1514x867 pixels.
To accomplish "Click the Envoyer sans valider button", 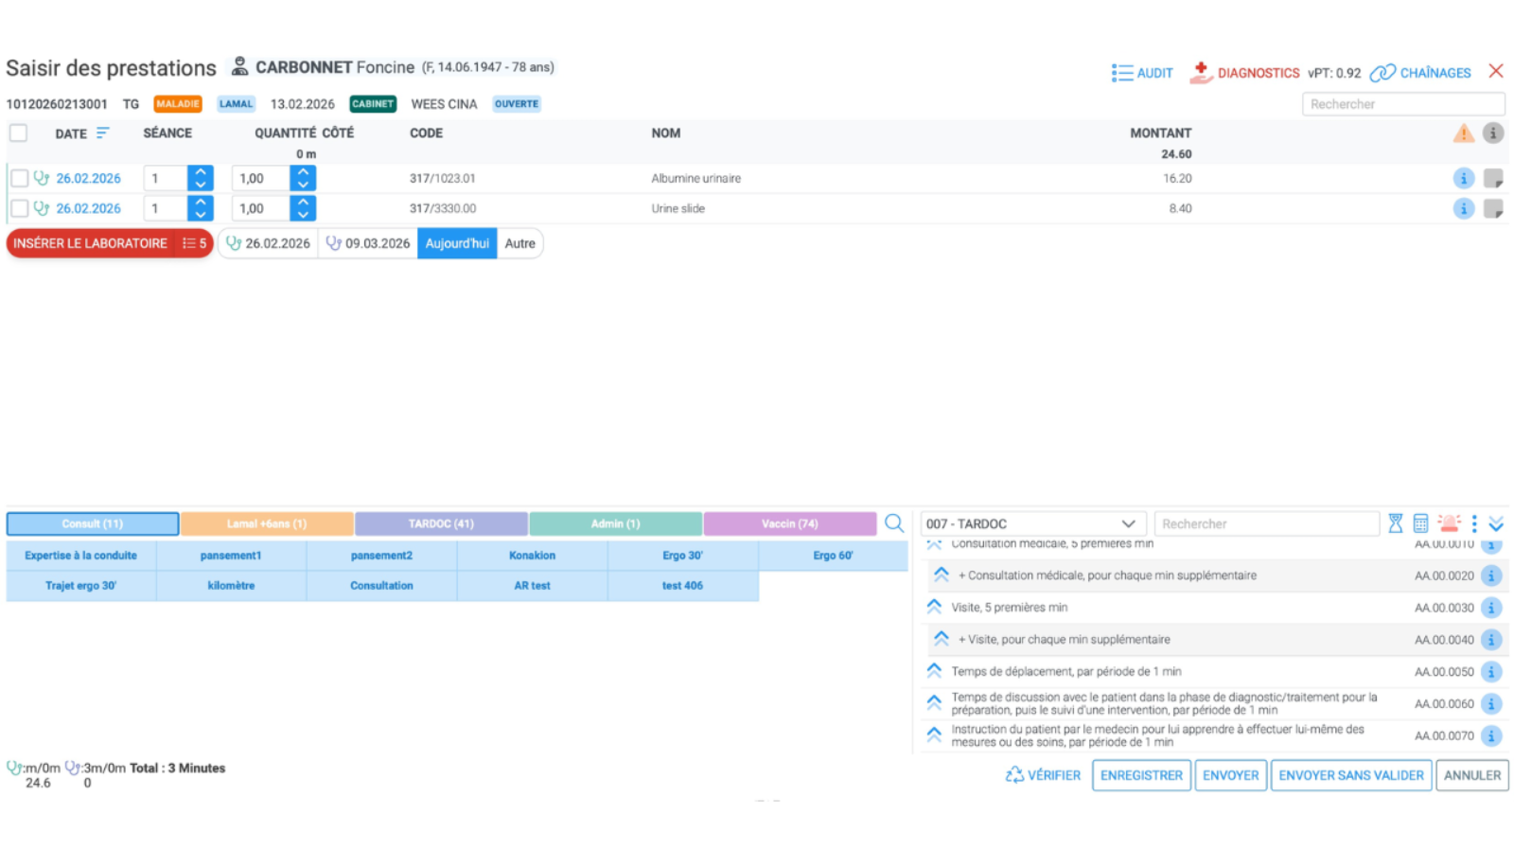I will (1351, 775).
